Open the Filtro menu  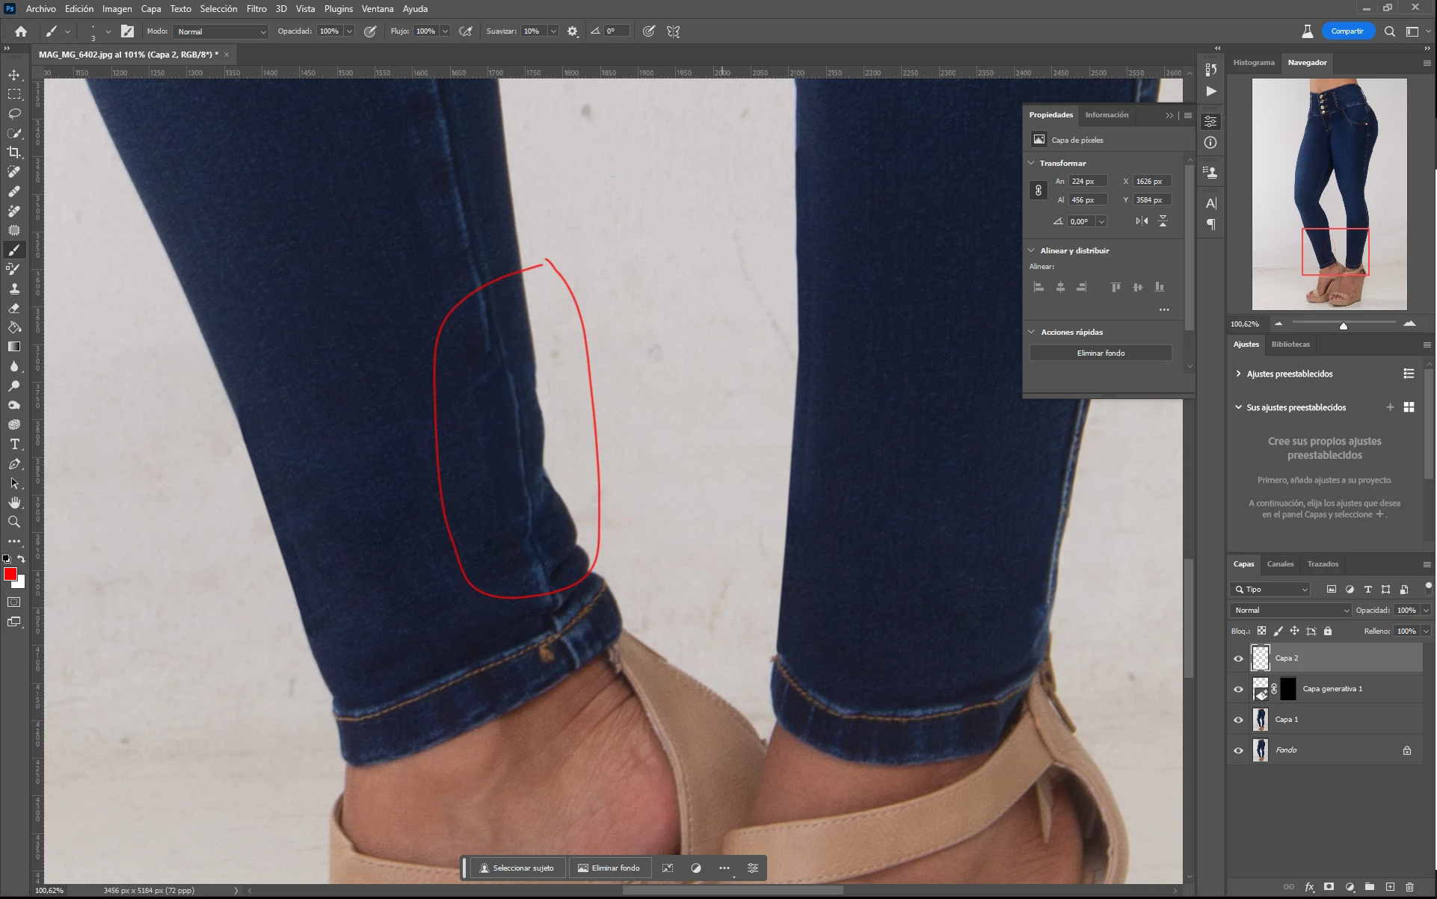pyautogui.click(x=256, y=9)
